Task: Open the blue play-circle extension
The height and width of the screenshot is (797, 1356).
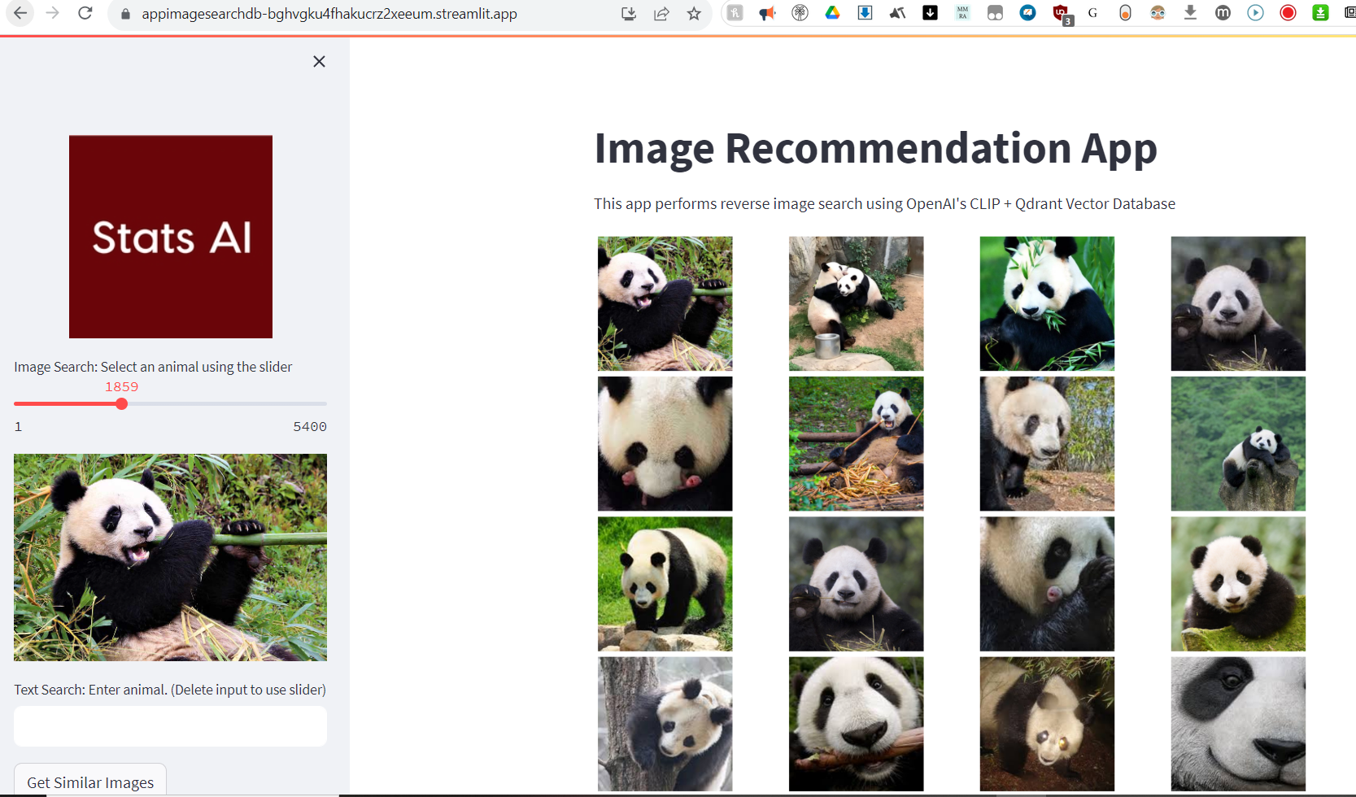Action: pos(1255,12)
